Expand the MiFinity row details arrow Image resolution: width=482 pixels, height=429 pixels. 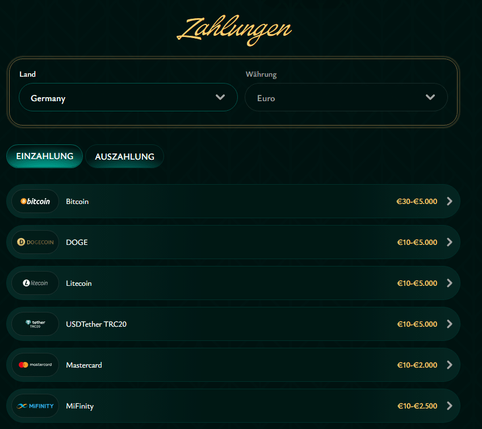(450, 406)
